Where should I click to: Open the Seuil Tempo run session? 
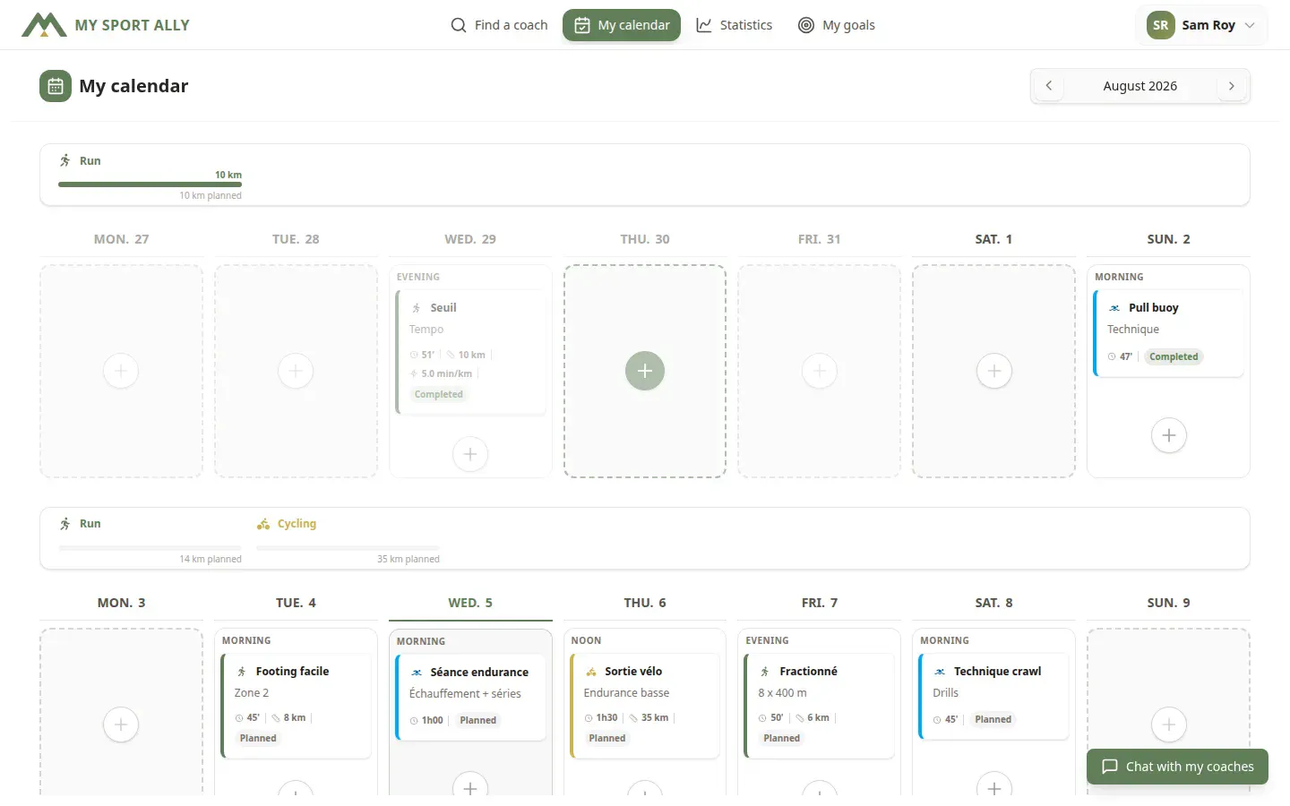[x=470, y=352]
